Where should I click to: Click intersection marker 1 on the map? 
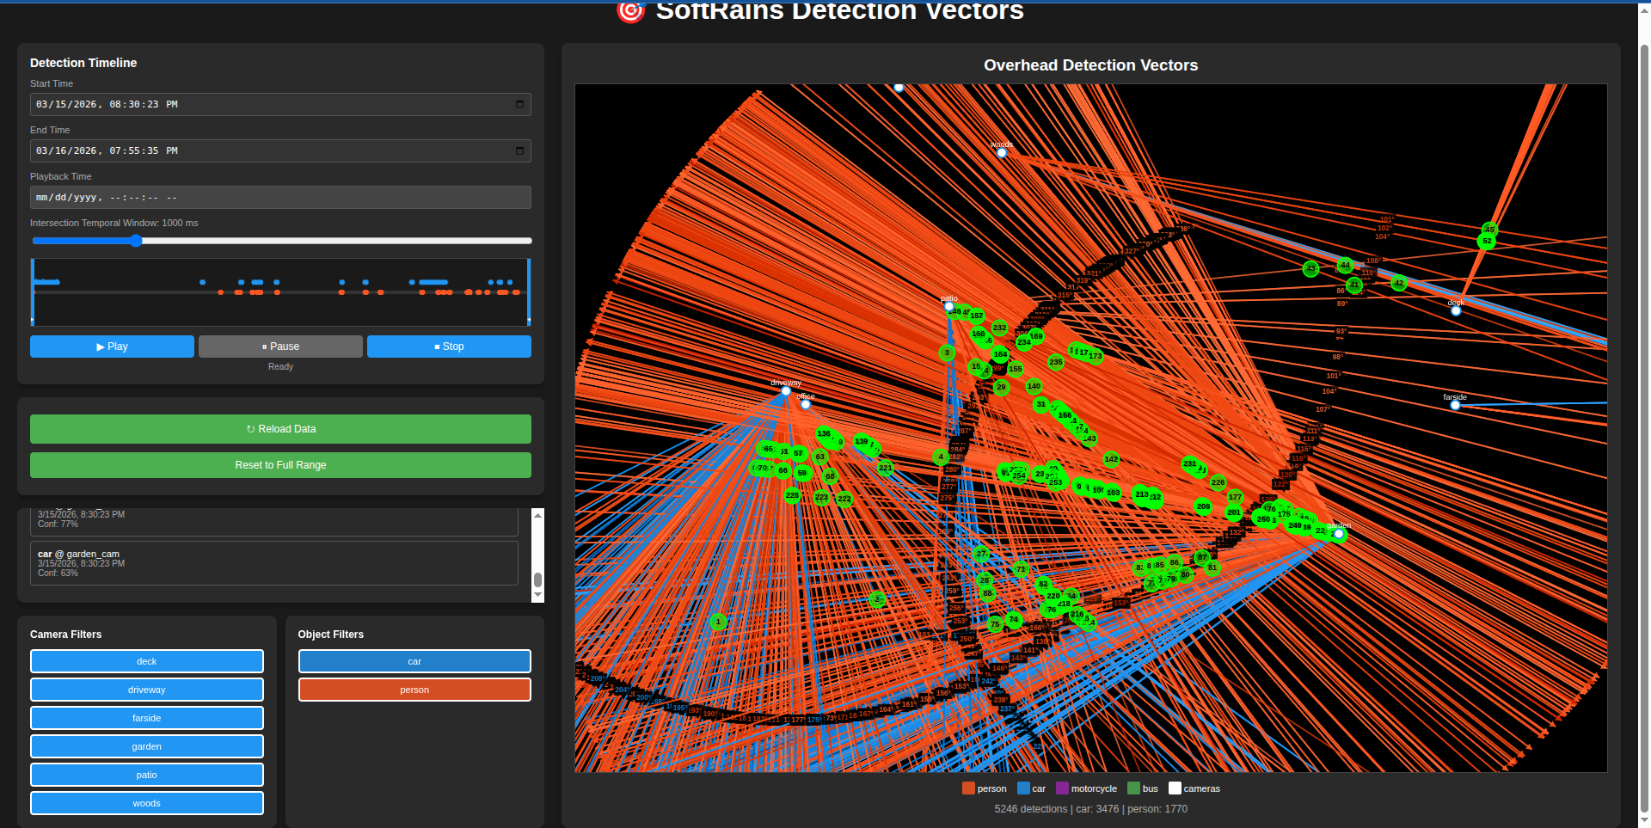[719, 622]
